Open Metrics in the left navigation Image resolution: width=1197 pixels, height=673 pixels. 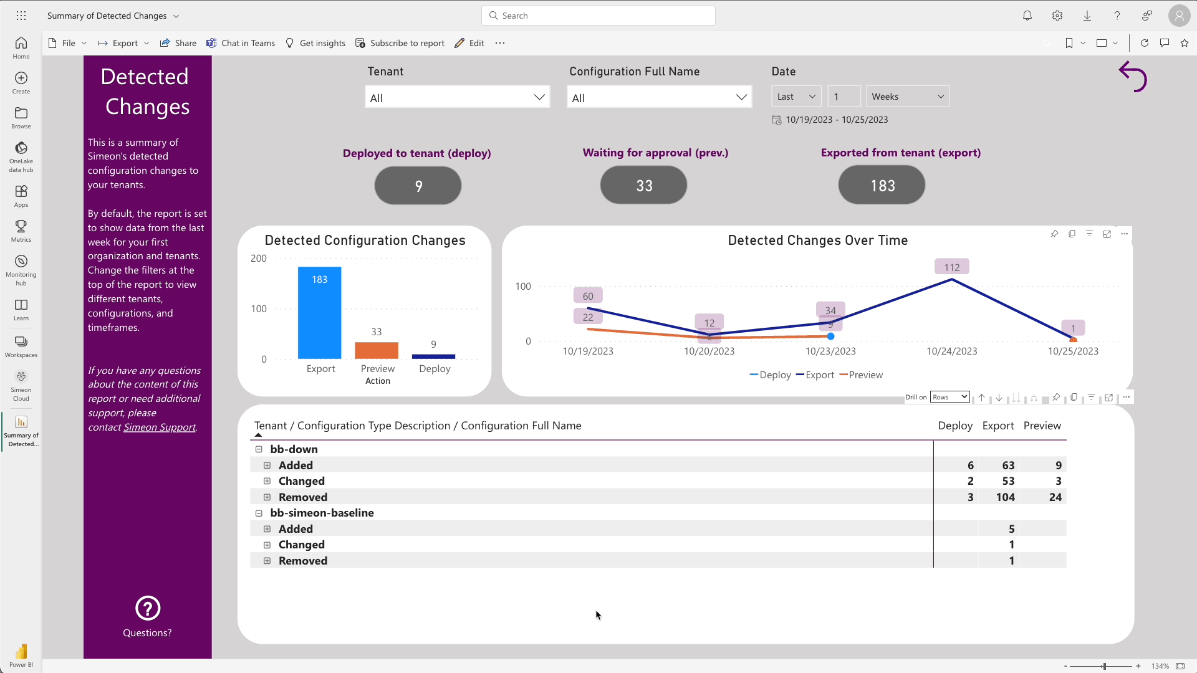[21, 230]
